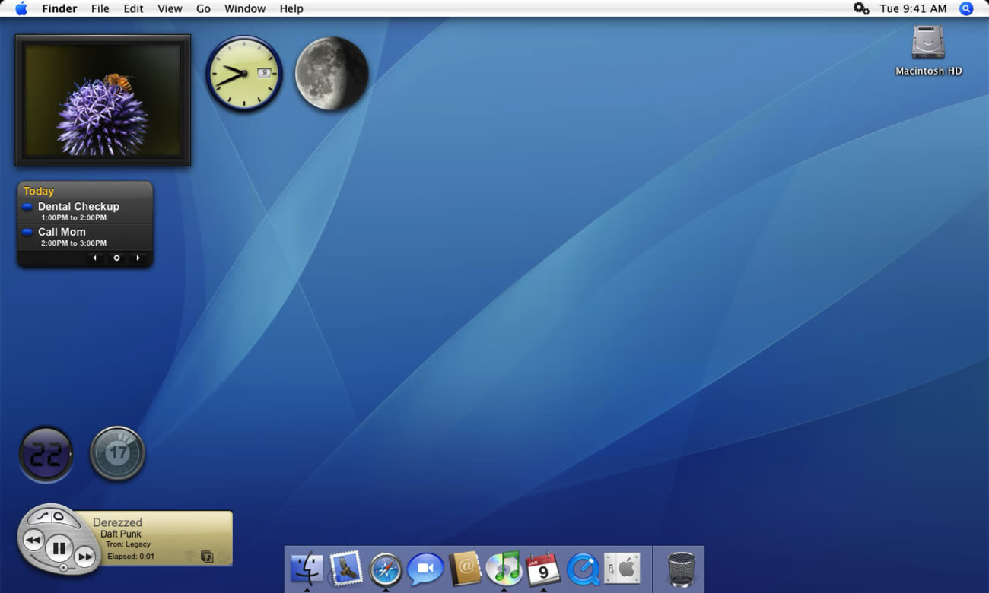Image resolution: width=989 pixels, height=593 pixels.
Task: Select the Dental Checkup event
Action: (x=78, y=207)
